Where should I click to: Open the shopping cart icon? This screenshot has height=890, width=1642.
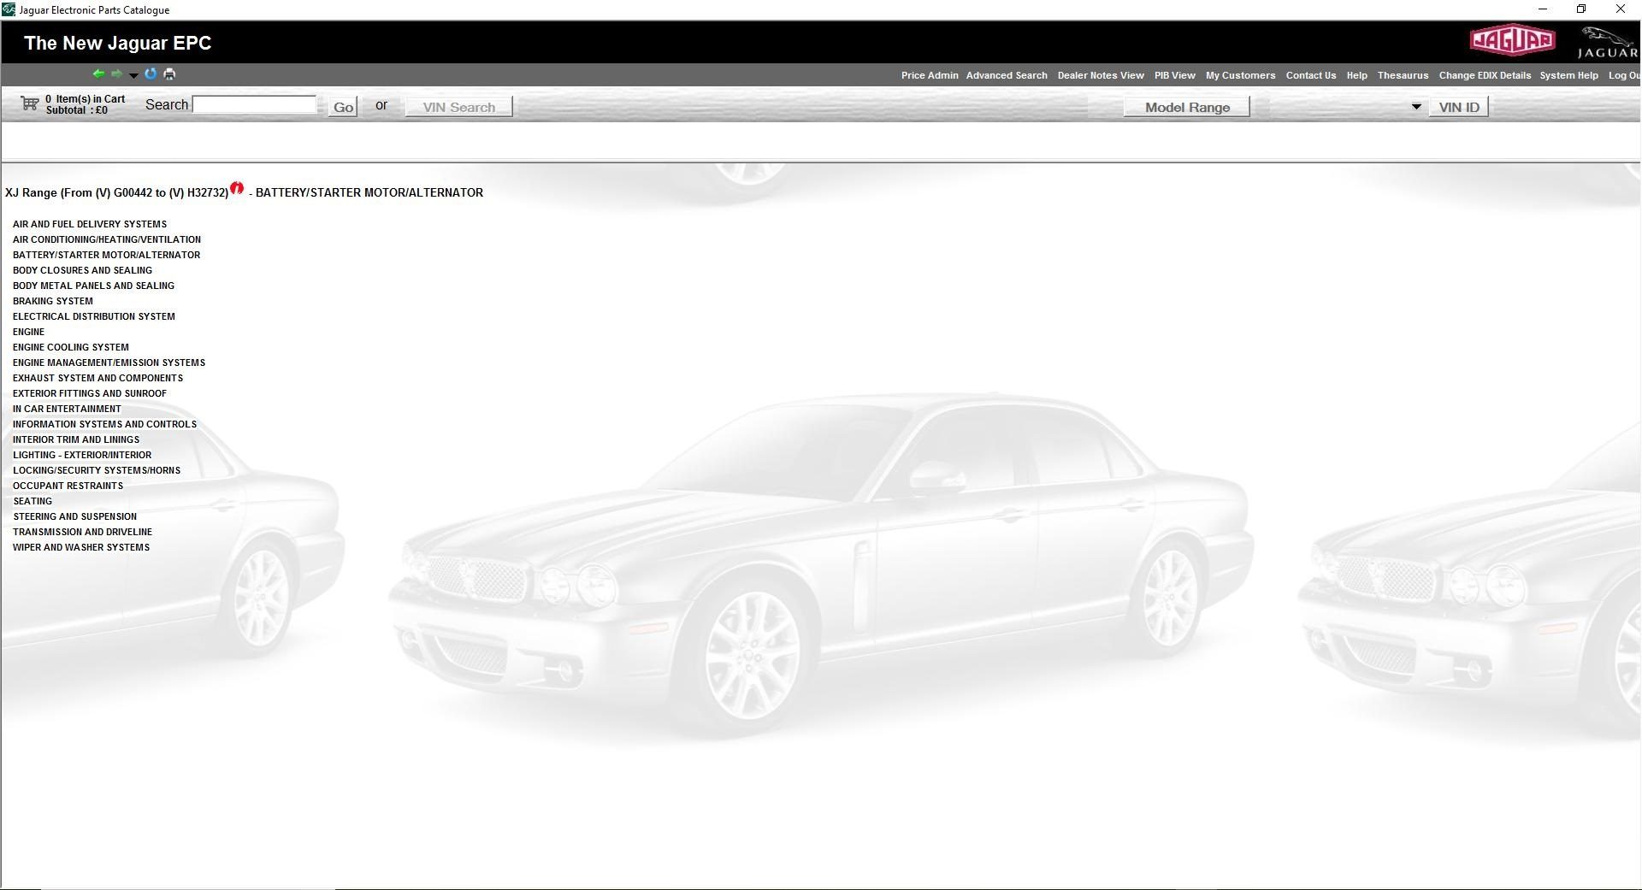coord(28,103)
